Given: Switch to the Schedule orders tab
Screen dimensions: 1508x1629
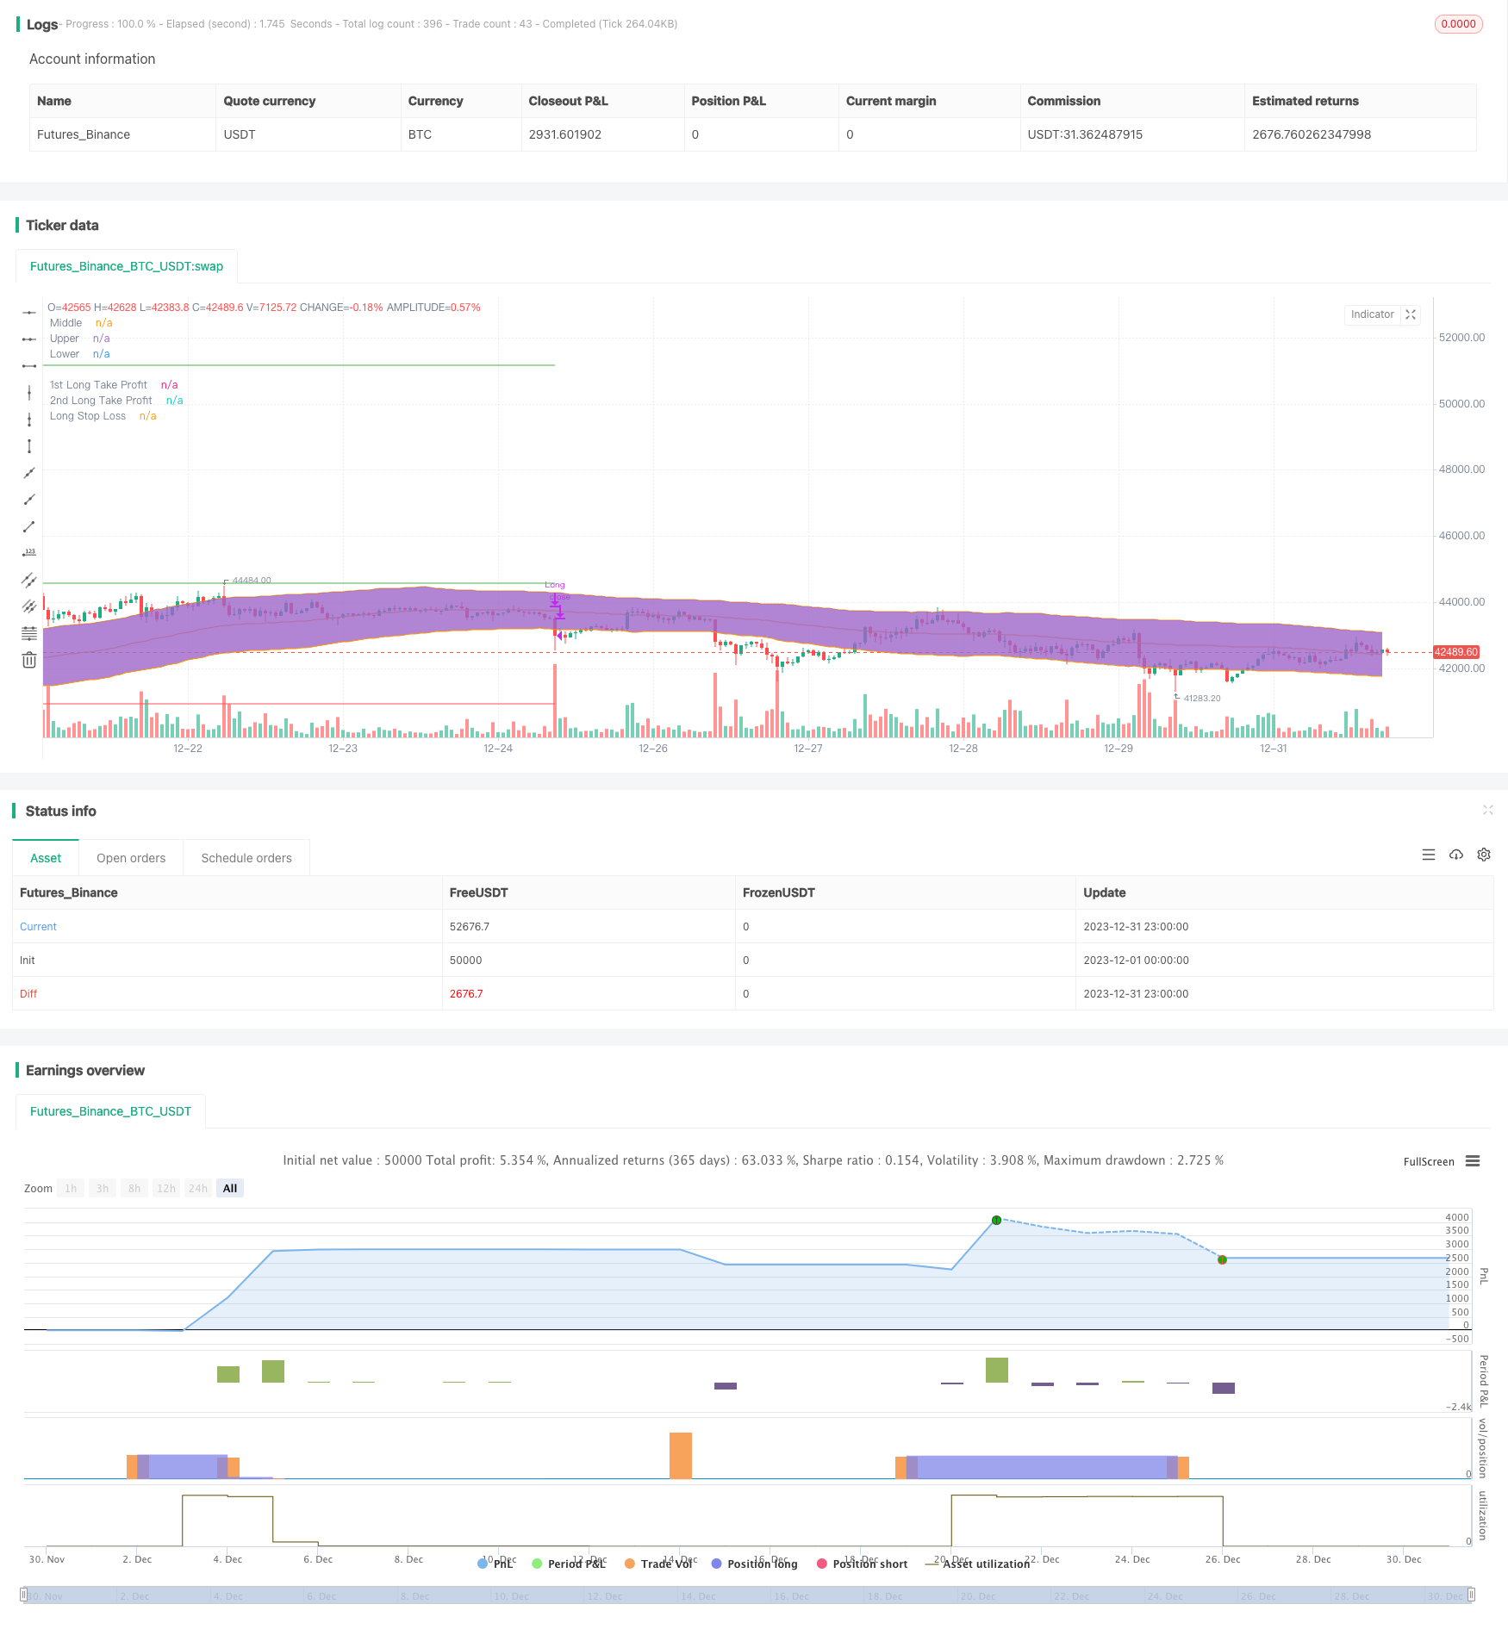Looking at the screenshot, I should click(x=246, y=858).
